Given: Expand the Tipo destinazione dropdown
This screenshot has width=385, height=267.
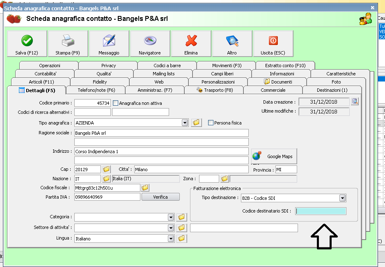Looking at the screenshot, I should point(342,198).
